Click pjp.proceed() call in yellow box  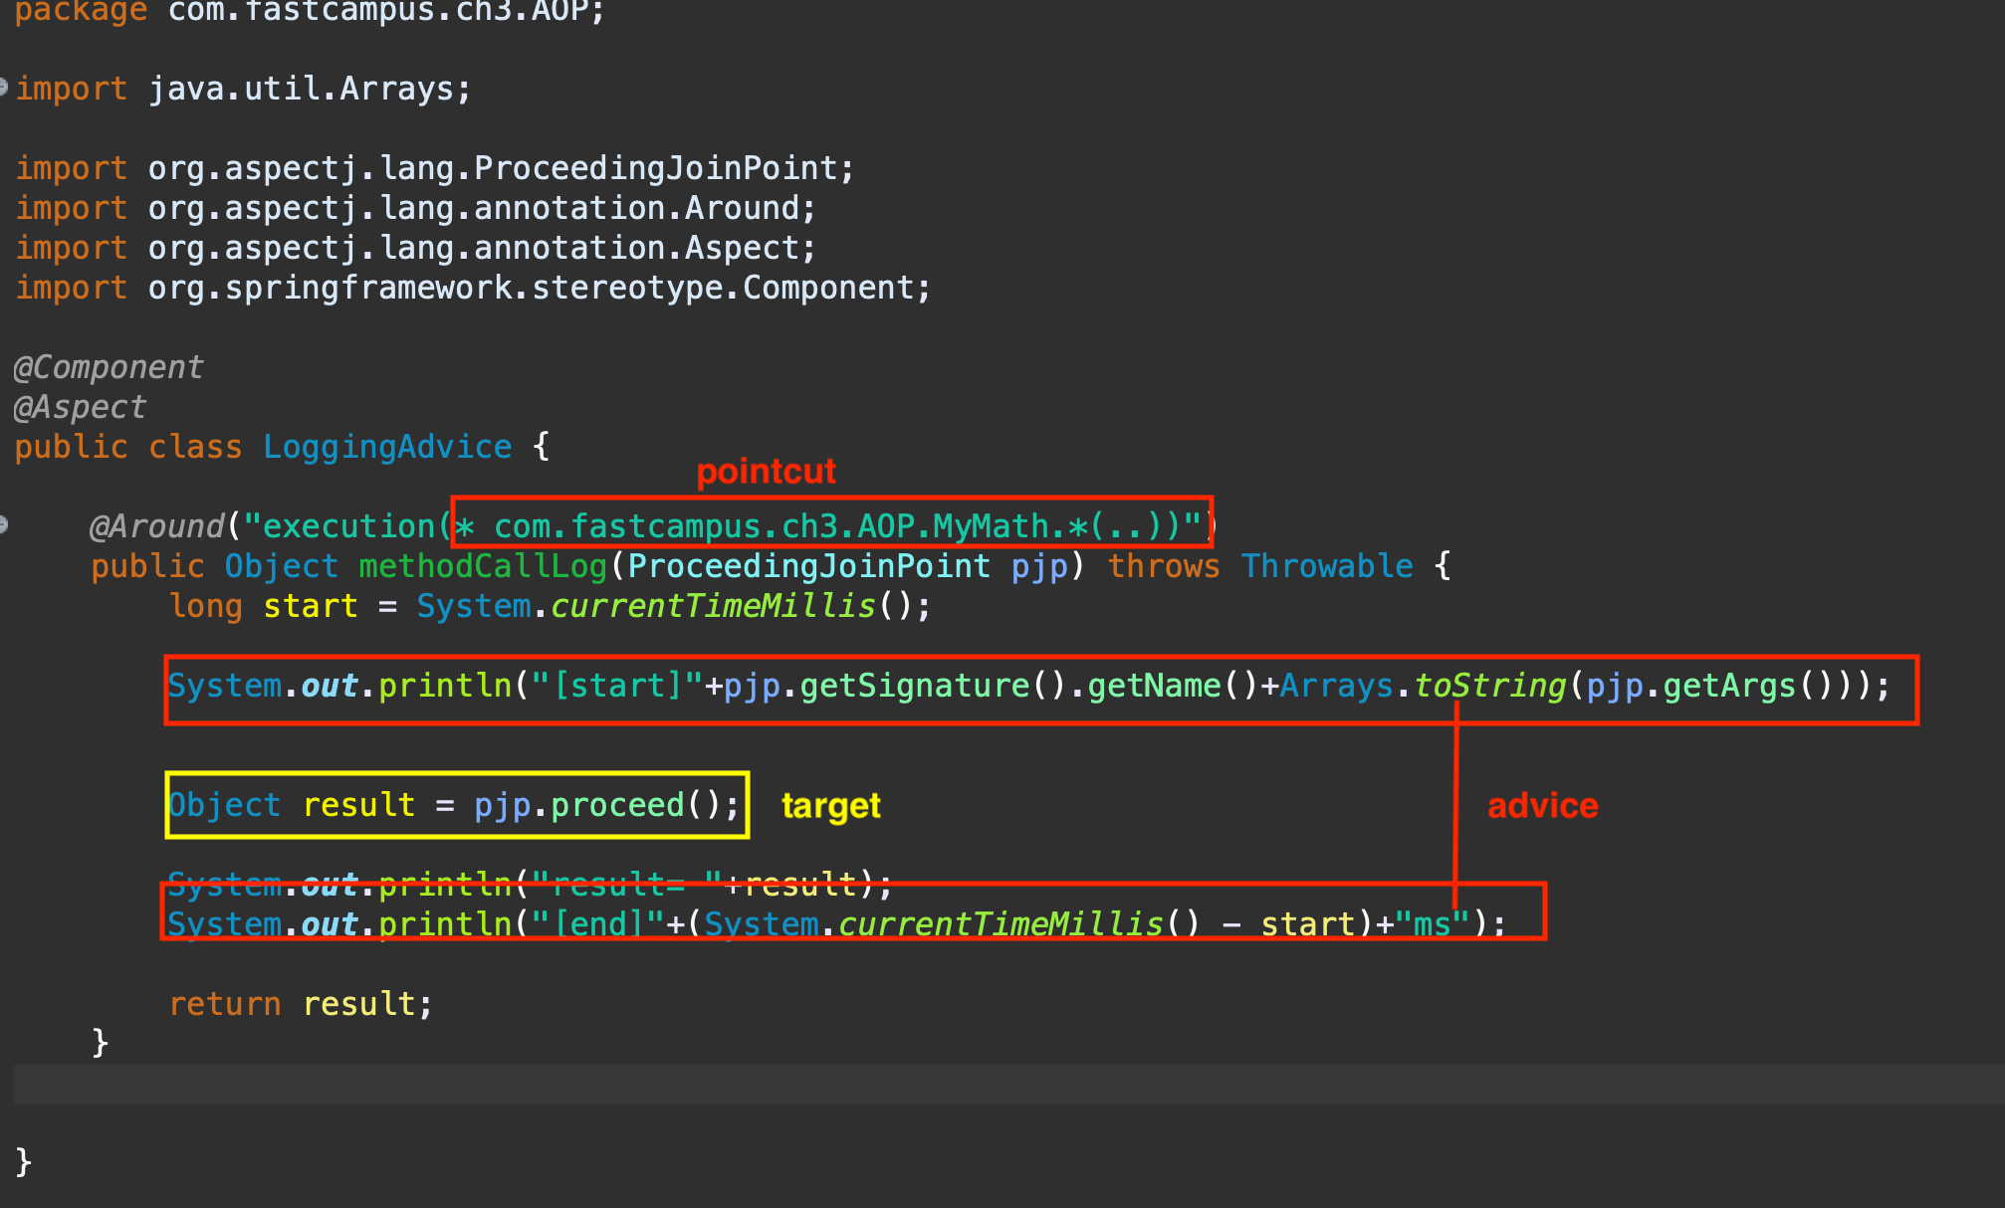607,805
